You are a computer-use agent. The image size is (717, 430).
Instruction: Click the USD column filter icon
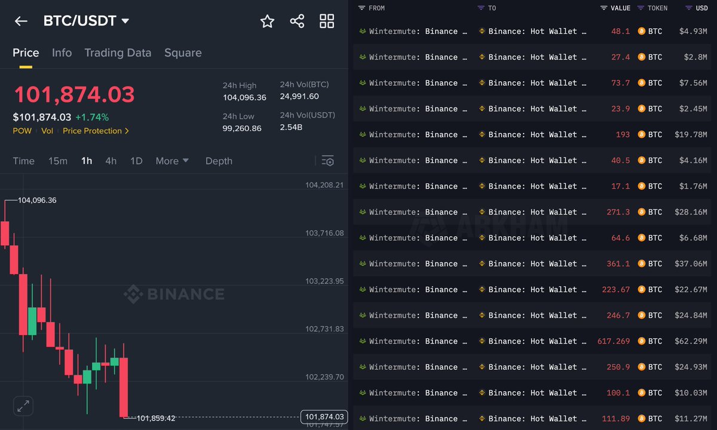[689, 8]
